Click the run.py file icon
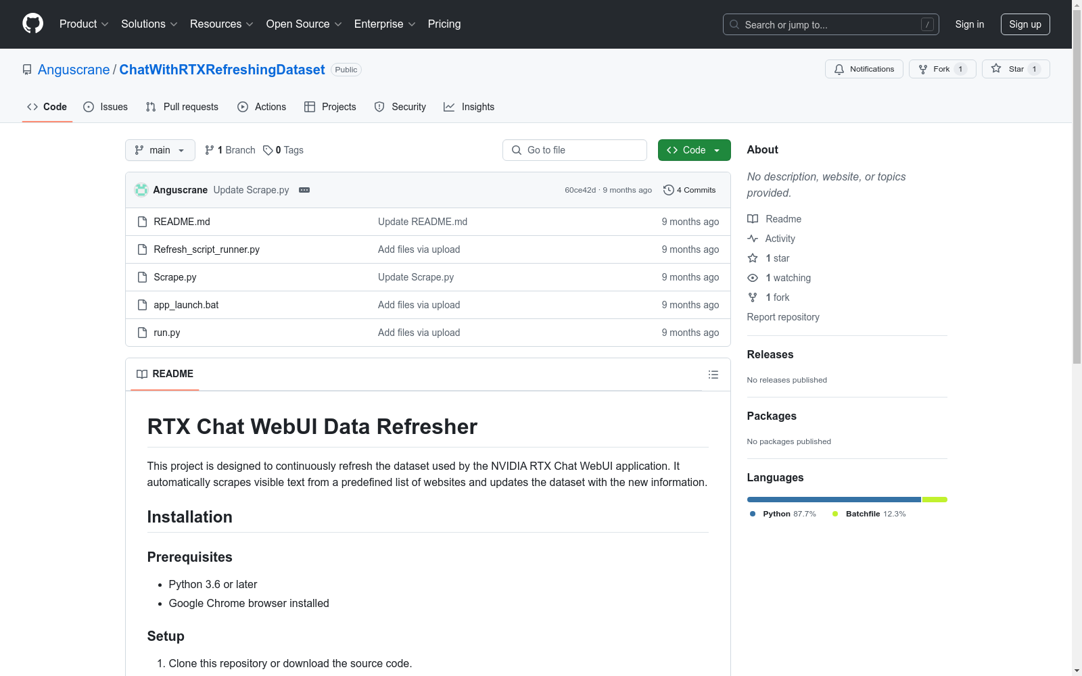 click(x=142, y=333)
